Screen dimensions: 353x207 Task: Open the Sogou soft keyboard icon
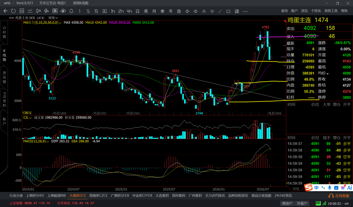point(336,187)
